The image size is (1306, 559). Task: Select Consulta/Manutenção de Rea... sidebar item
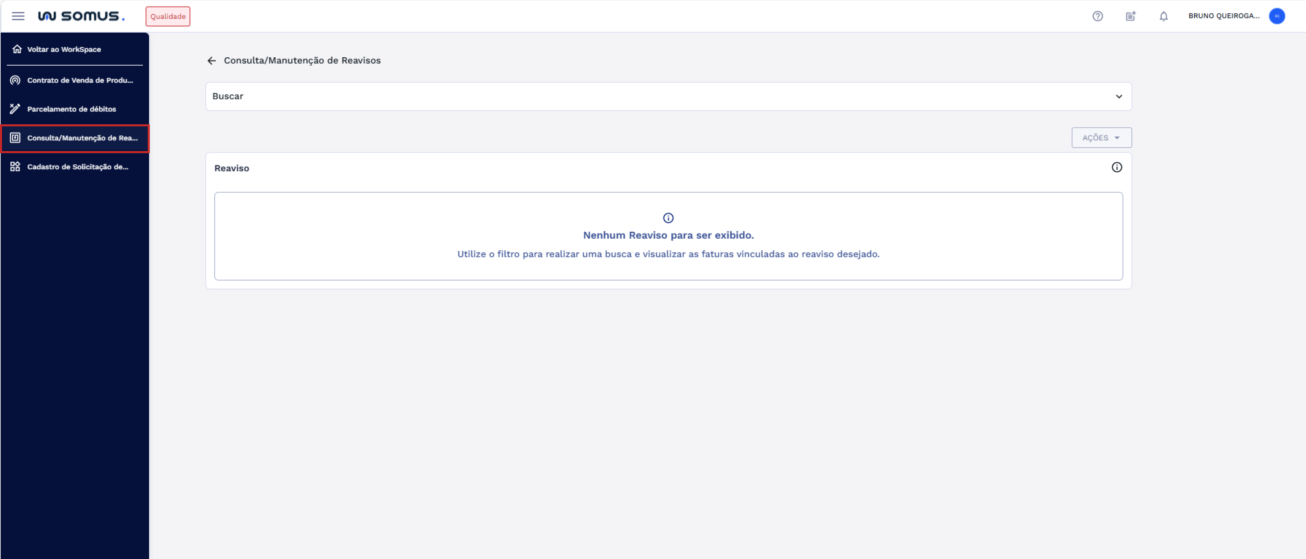pos(82,138)
